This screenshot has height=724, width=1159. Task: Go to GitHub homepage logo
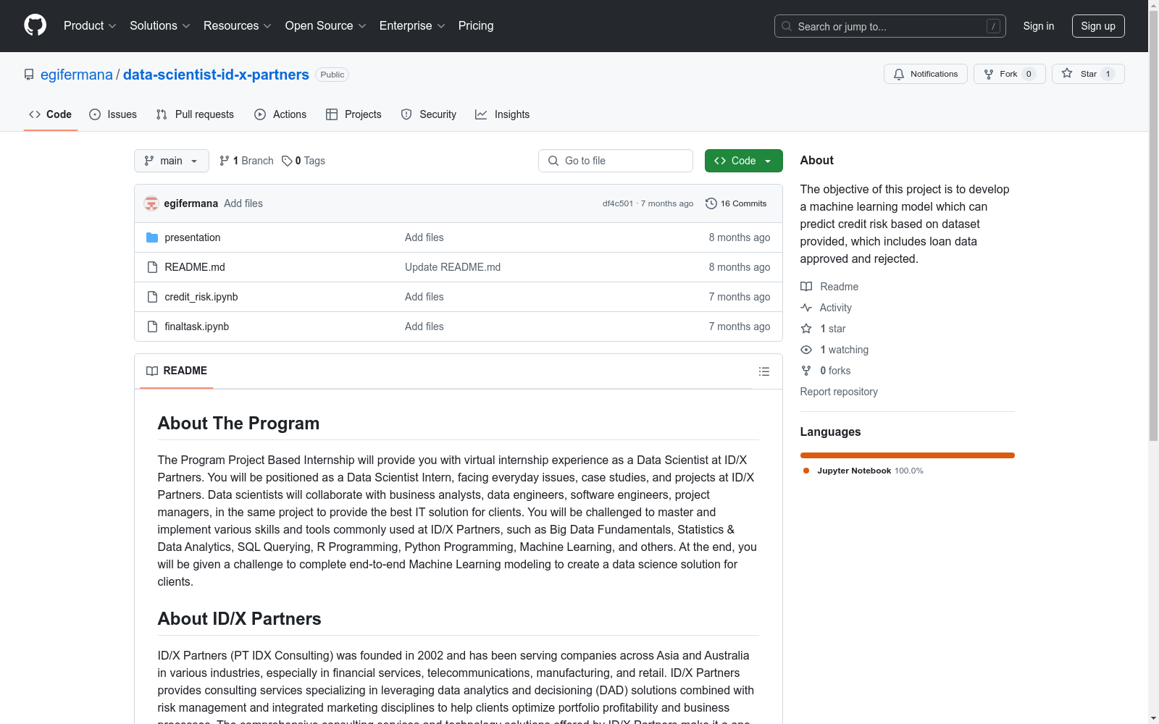pos(35,25)
